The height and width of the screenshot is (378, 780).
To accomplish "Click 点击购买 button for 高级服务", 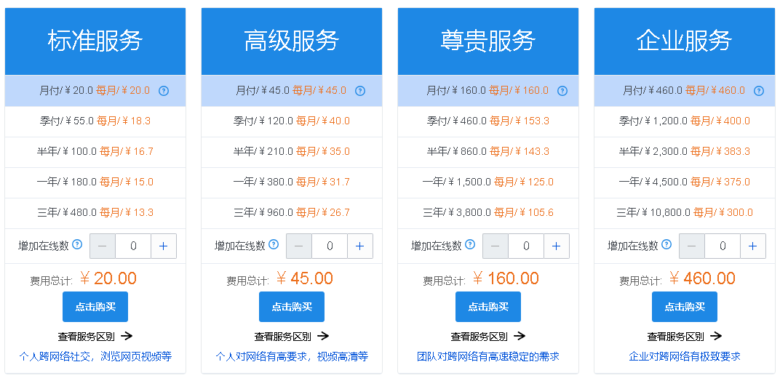I will click(292, 307).
